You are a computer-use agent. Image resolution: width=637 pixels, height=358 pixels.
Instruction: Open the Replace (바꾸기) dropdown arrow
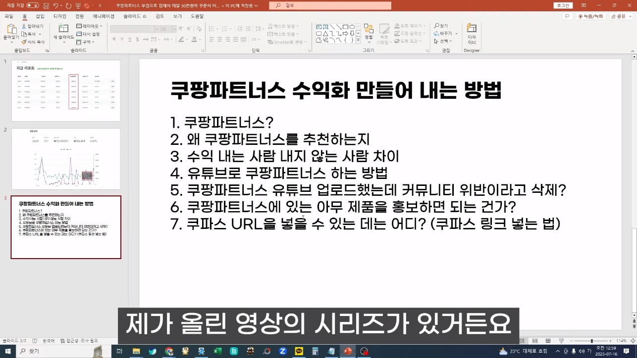tap(456, 34)
